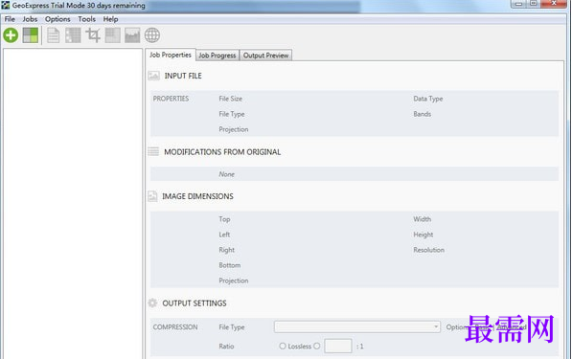Click the Image Dimensions section icon

tap(152, 196)
